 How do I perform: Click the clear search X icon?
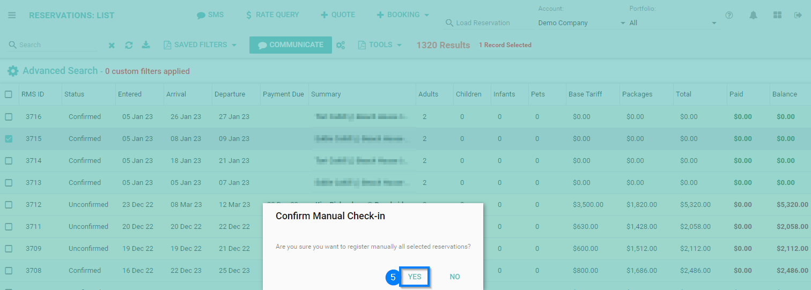(x=112, y=46)
